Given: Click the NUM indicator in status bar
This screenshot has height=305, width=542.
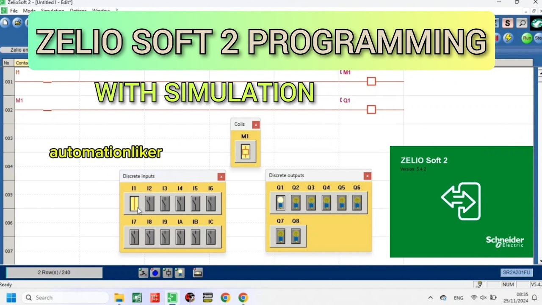Looking at the screenshot, I should click(x=508, y=285).
